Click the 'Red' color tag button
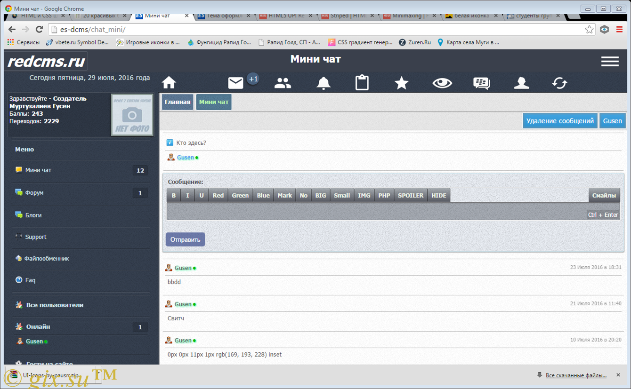 click(x=218, y=195)
